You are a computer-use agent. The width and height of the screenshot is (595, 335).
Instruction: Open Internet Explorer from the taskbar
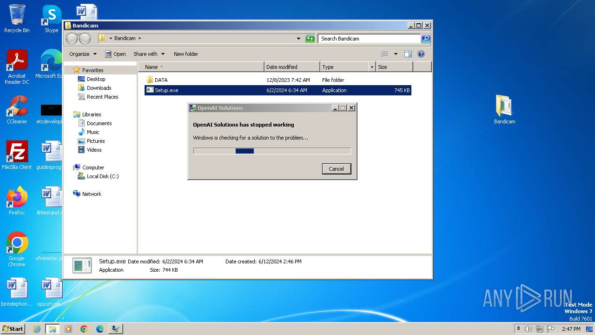point(37,329)
